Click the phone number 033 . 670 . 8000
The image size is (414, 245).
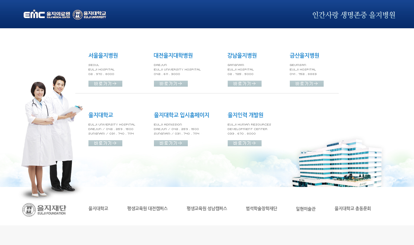tap(242, 134)
